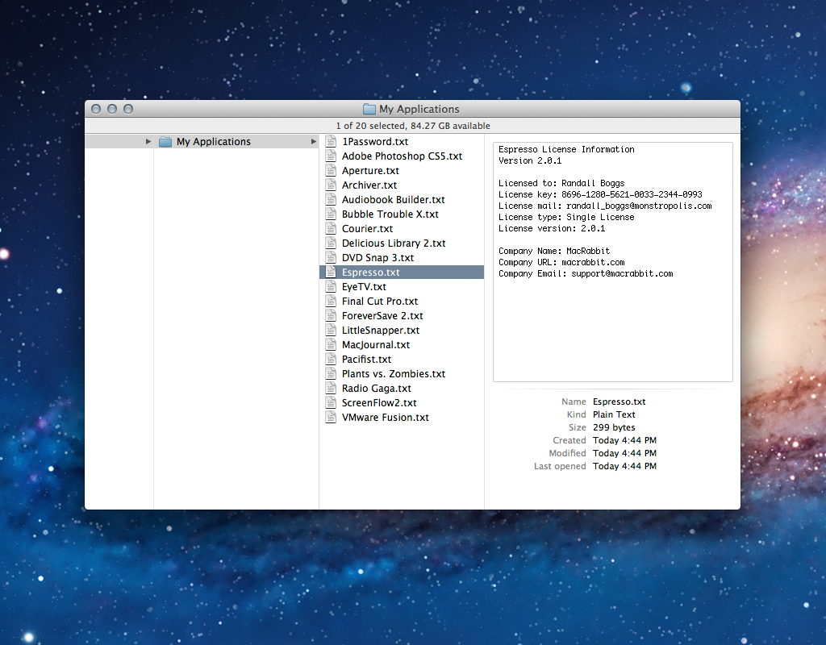Click the EyeTV.txt document icon

click(331, 286)
